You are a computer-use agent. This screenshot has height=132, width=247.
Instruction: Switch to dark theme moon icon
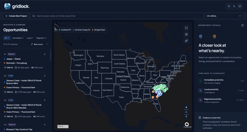234,6
